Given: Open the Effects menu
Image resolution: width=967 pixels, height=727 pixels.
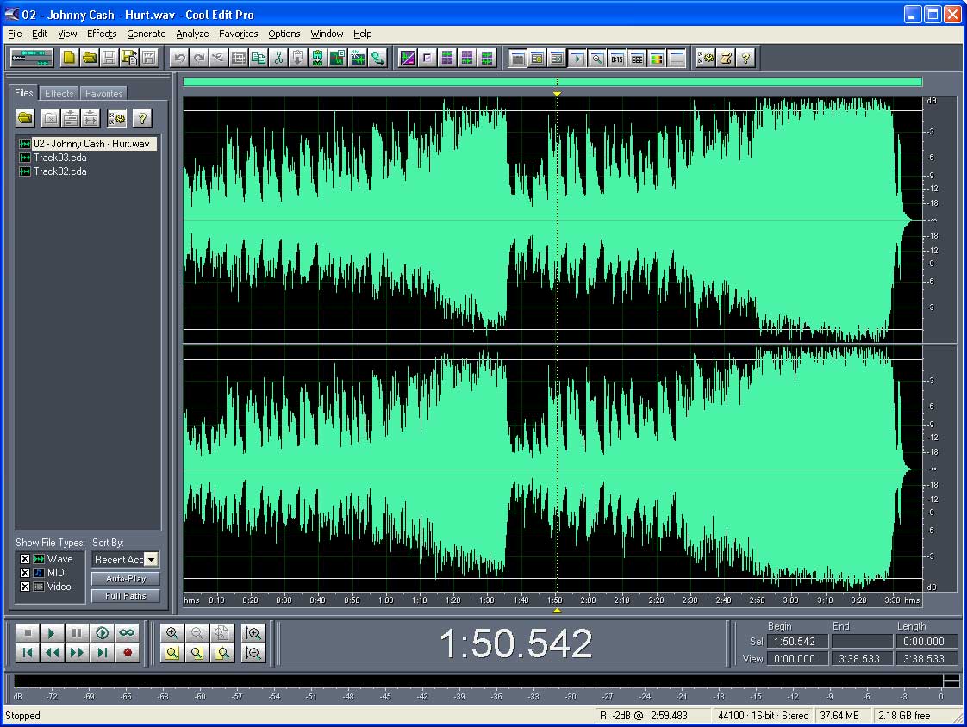Looking at the screenshot, I should coord(102,34).
